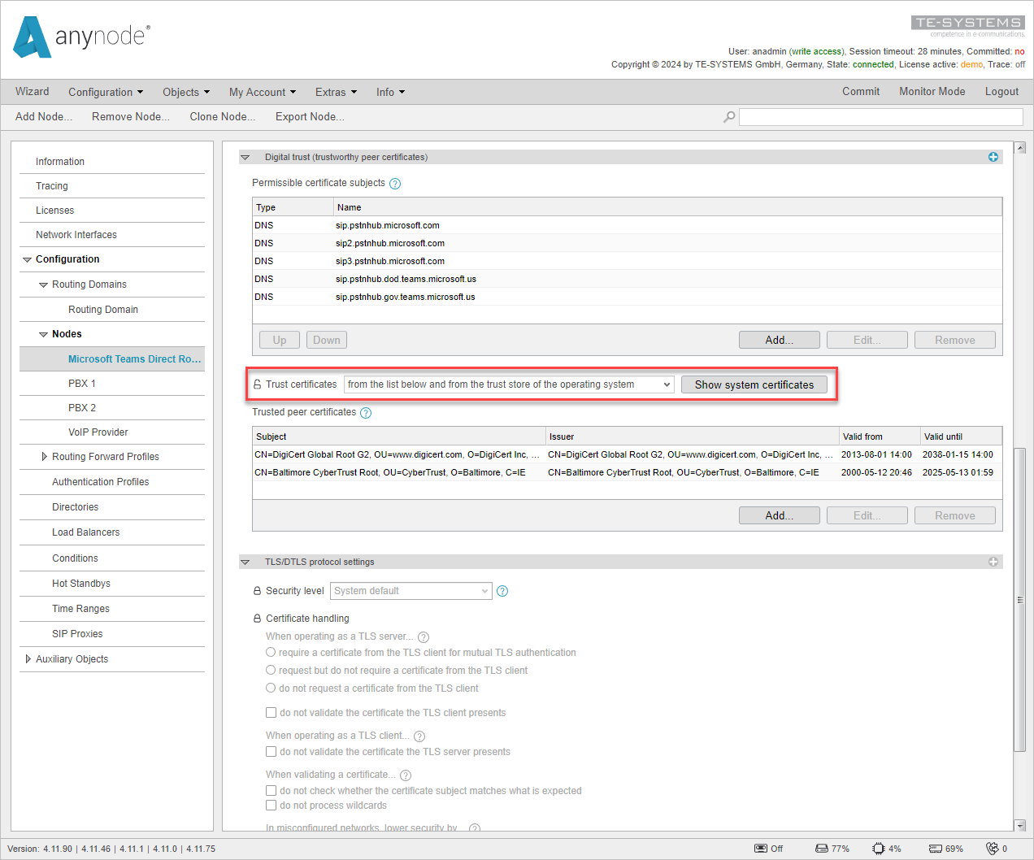Select sip.pstnhub.microsoft.com row
The image size is (1034, 860).
click(x=627, y=225)
